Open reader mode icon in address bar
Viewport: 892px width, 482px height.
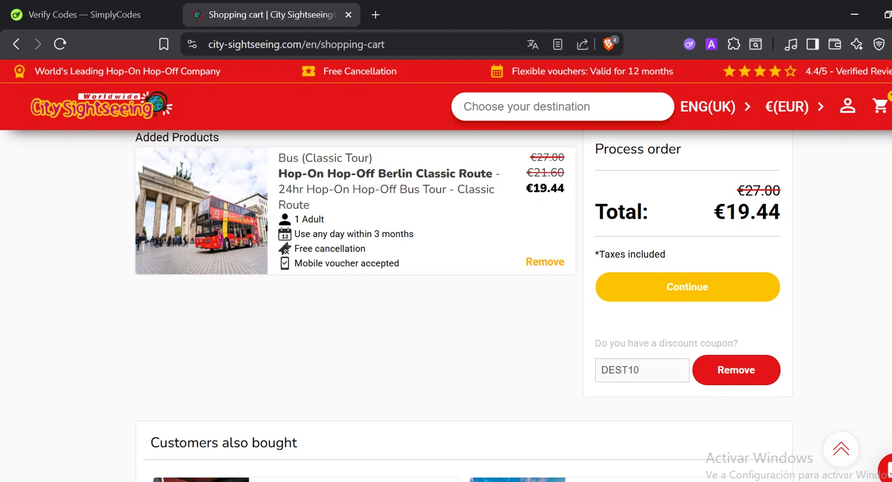tap(558, 44)
